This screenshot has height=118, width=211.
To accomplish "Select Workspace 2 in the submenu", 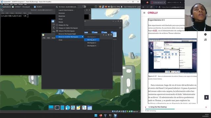I will coord(92,40).
